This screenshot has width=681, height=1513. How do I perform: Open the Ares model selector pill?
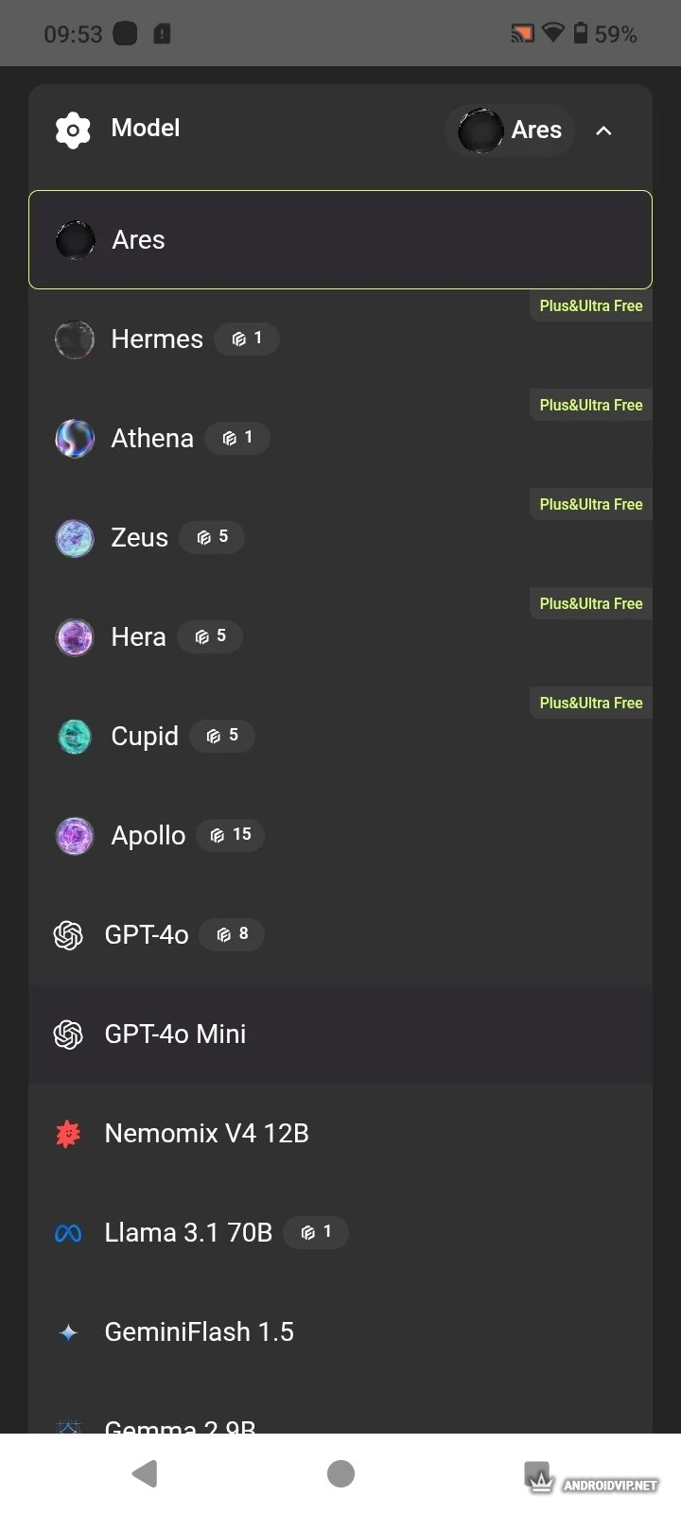click(x=511, y=130)
